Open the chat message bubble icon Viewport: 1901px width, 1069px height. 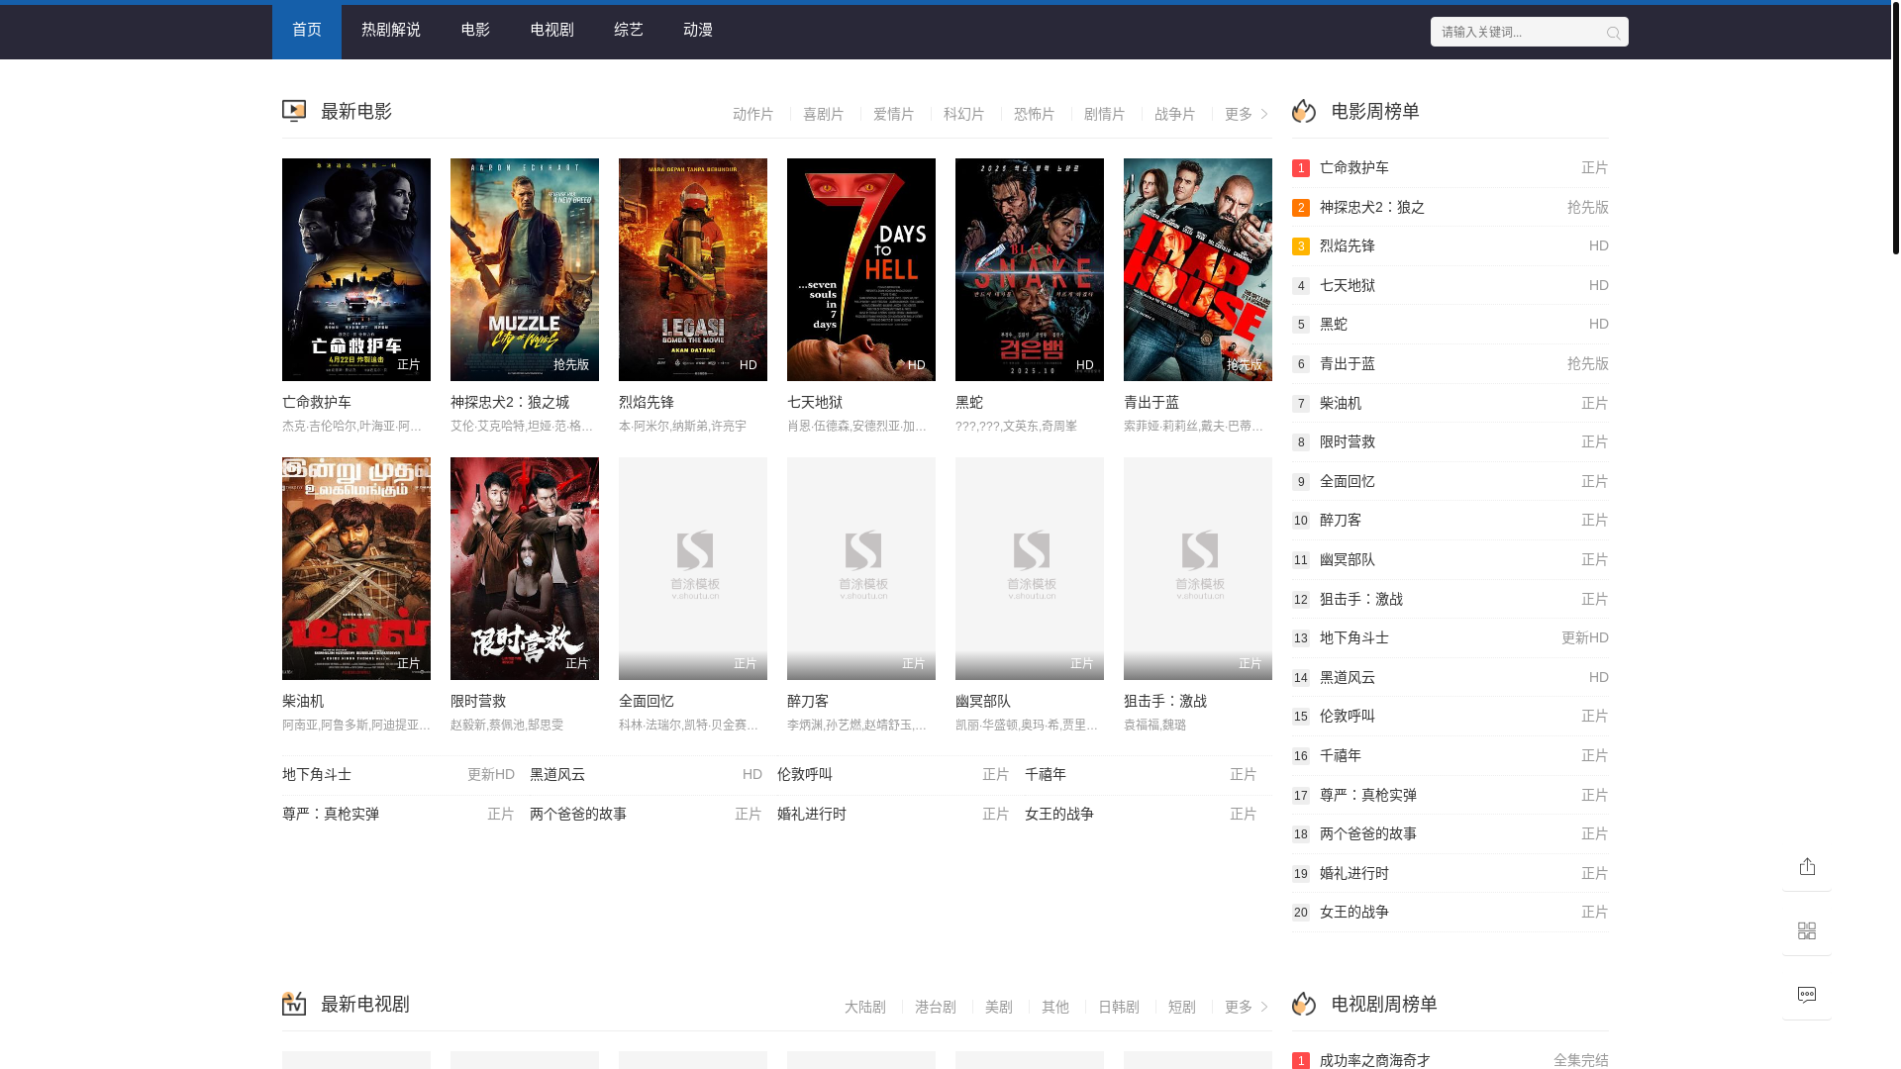pos(1807,996)
